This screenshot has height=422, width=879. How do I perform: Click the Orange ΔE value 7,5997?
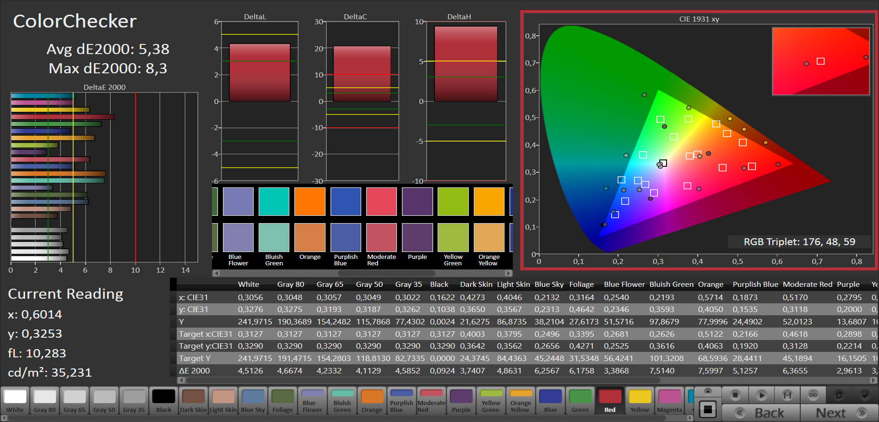713,371
